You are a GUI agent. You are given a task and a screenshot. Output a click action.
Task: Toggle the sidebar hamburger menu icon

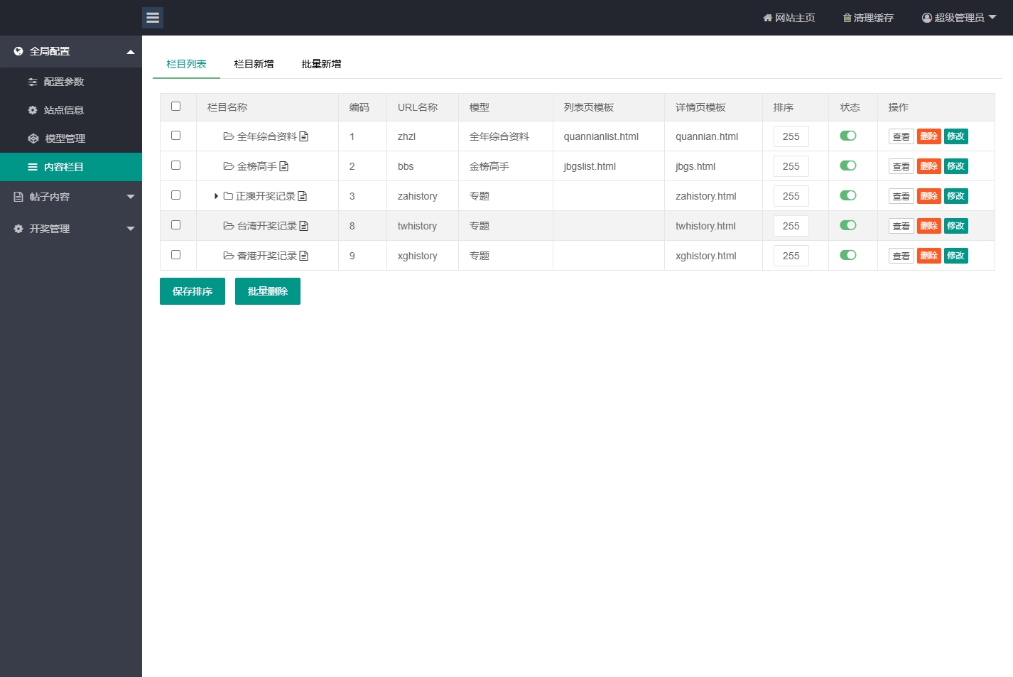tap(153, 18)
